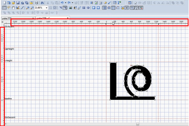
Task: Click the Save (floppy disk) icon
Action: pyautogui.click(x=18, y=2)
